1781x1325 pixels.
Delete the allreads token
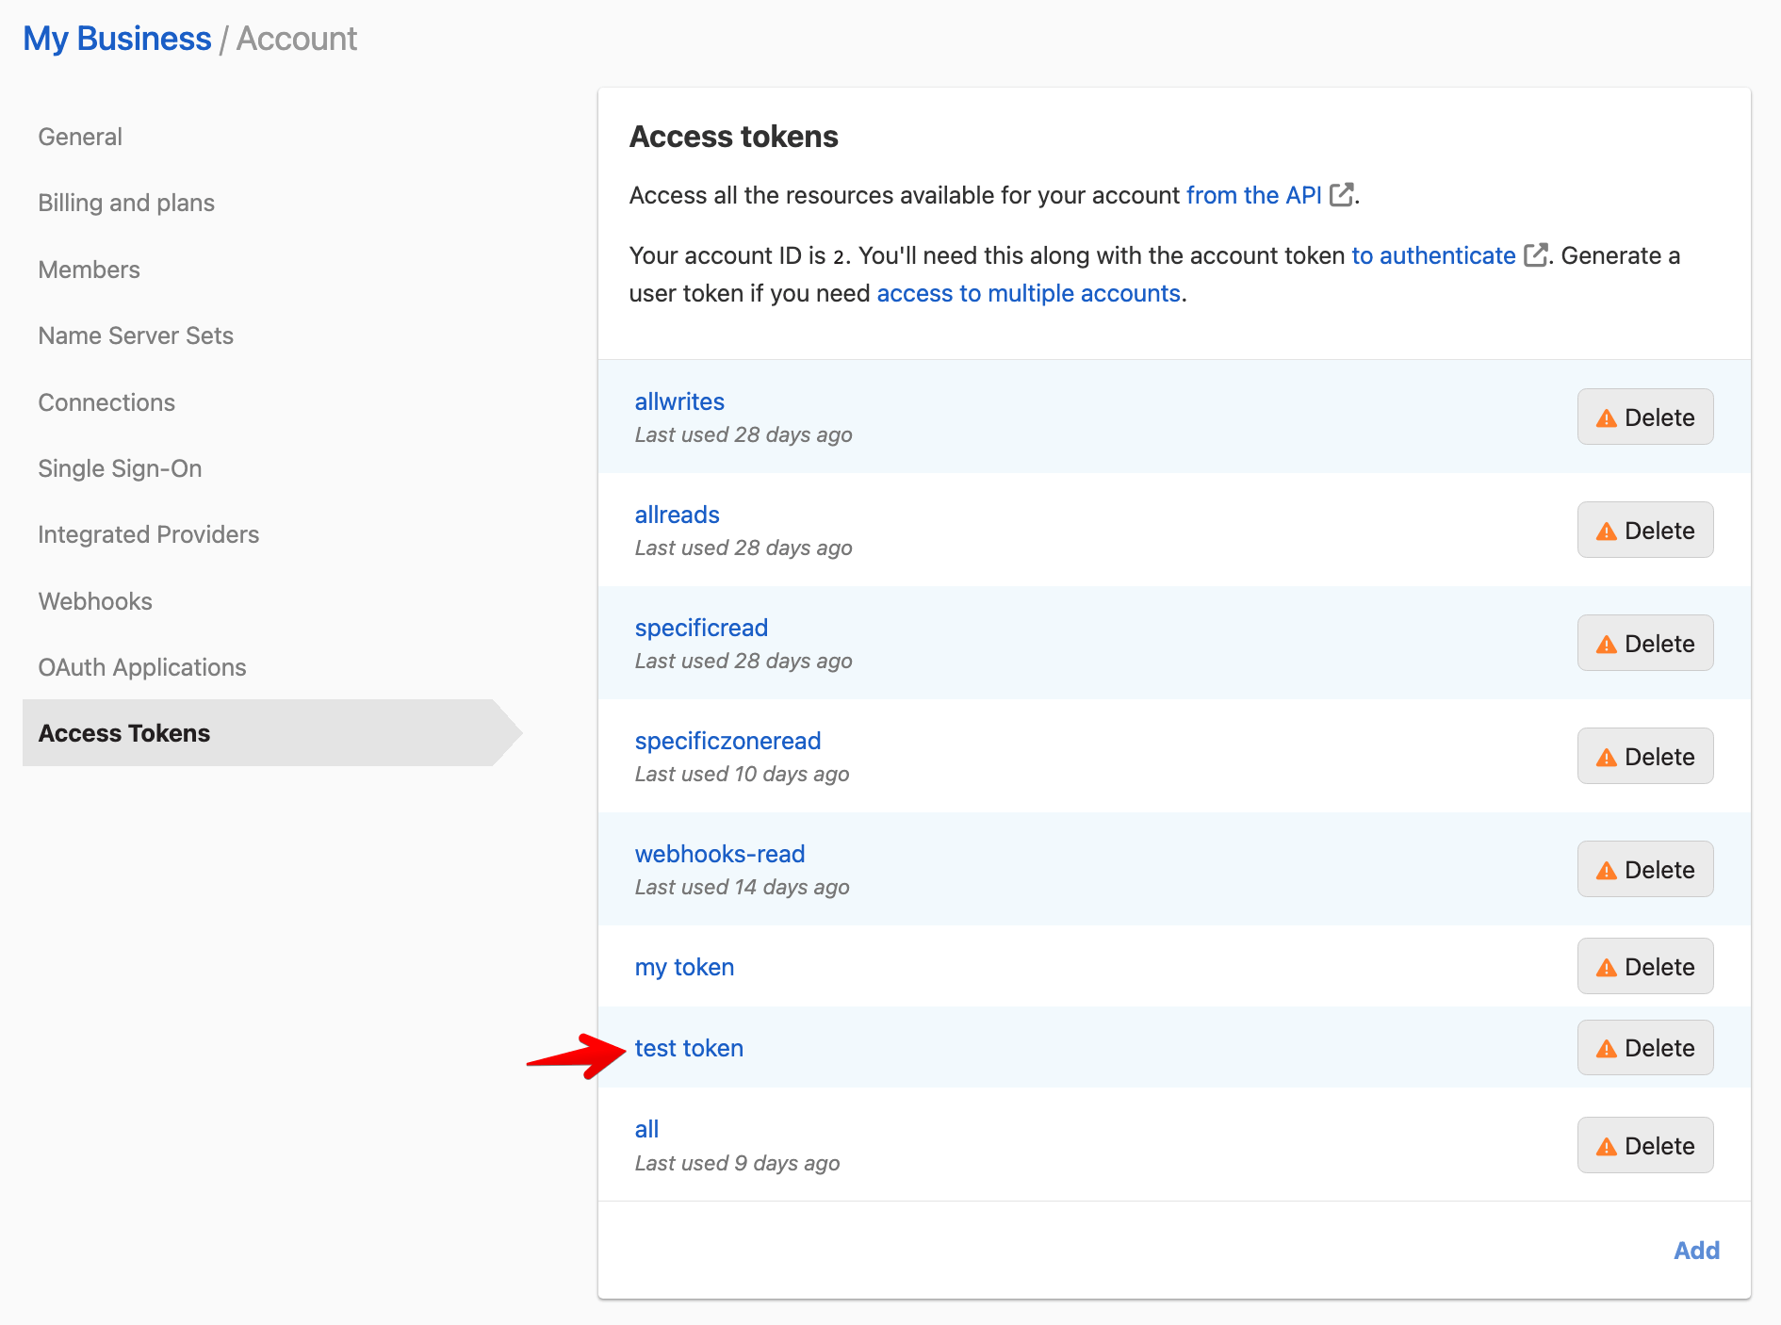[x=1645, y=530]
